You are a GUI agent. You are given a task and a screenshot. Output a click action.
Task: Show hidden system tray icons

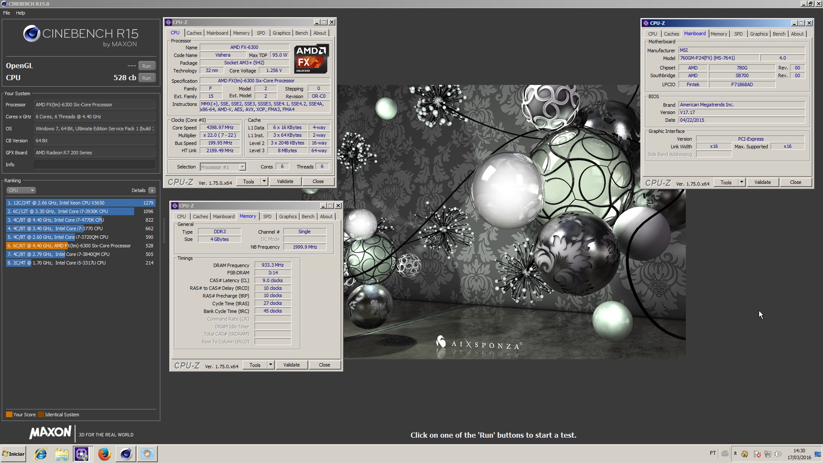(735, 454)
